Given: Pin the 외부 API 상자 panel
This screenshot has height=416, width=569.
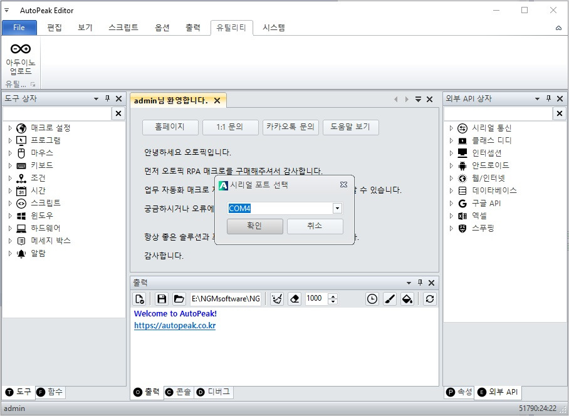Looking at the screenshot, I should click(x=549, y=98).
